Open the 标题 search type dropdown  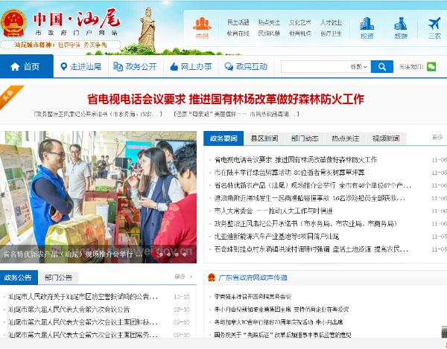click(x=358, y=67)
